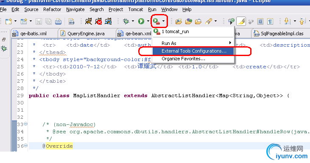Open the Edit menu
The width and height of the screenshot is (310, 163).
coord(15,9)
